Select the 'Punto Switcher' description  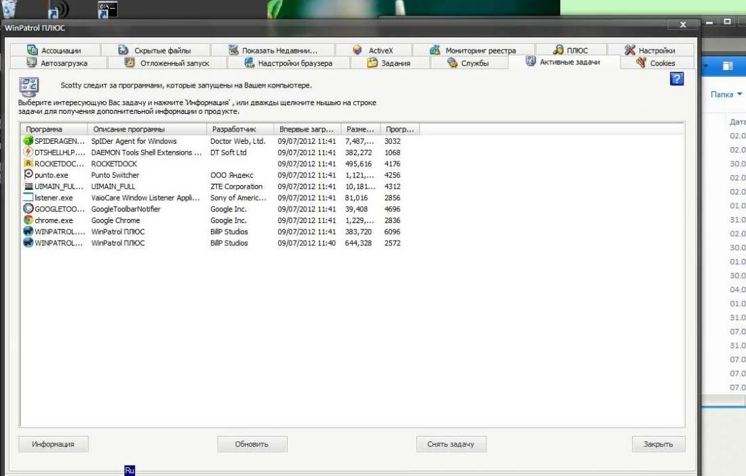(x=115, y=175)
